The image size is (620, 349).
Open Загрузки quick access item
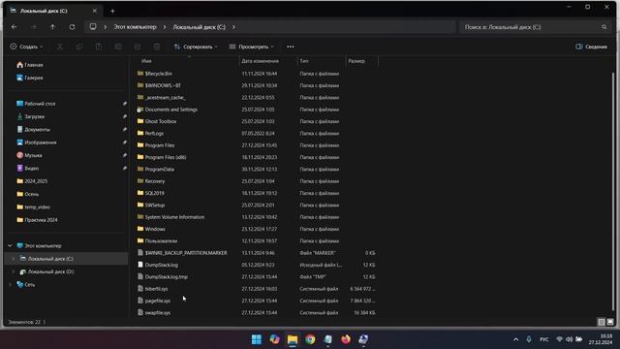30,116
